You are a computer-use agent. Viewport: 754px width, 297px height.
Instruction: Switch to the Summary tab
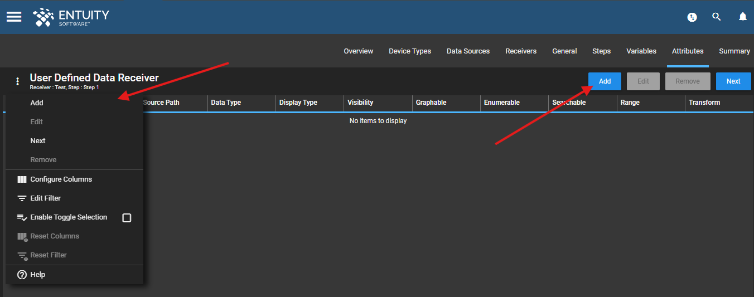pos(734,51)
